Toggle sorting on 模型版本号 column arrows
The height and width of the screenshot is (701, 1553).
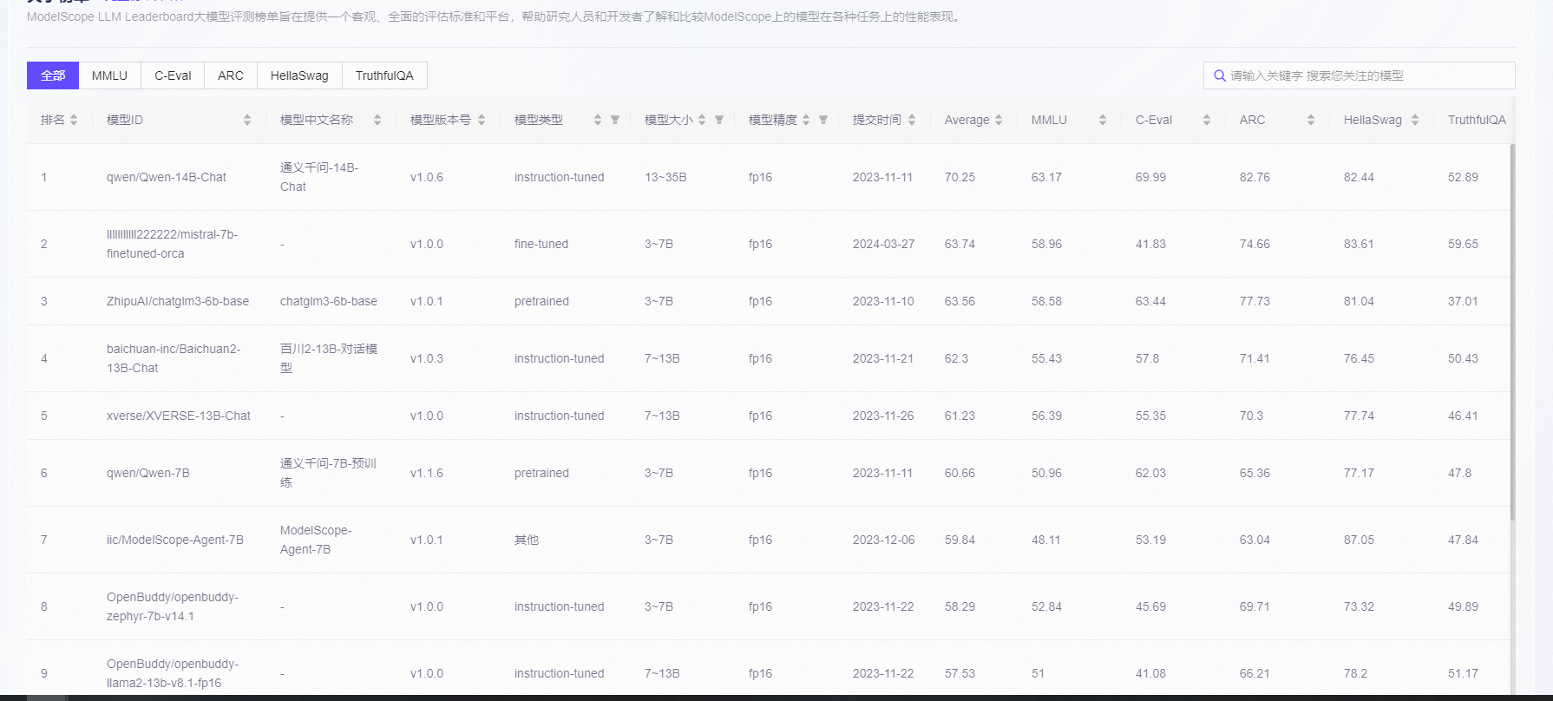coord(482,120)
